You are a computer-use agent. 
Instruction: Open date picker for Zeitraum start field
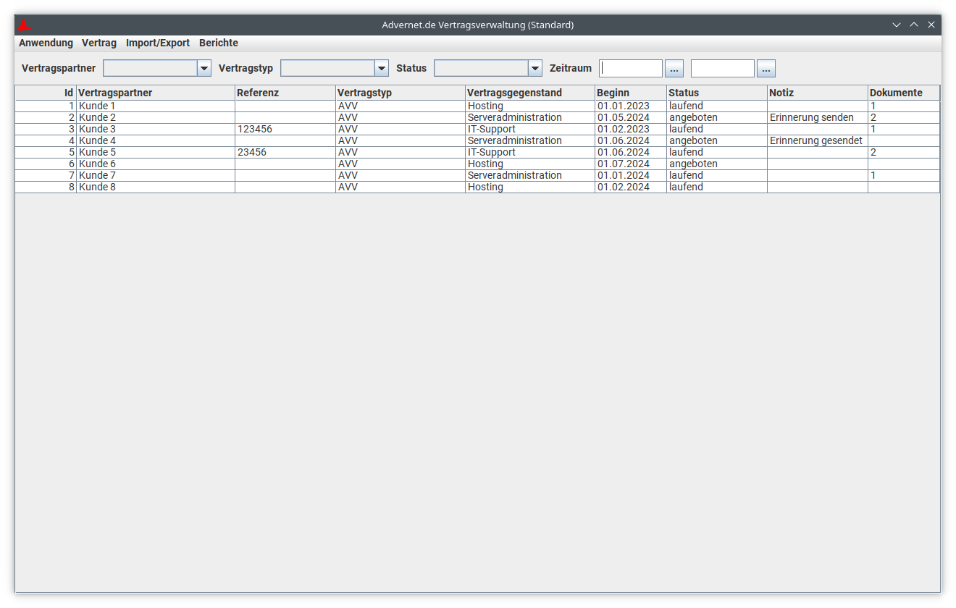coord(674,68)
